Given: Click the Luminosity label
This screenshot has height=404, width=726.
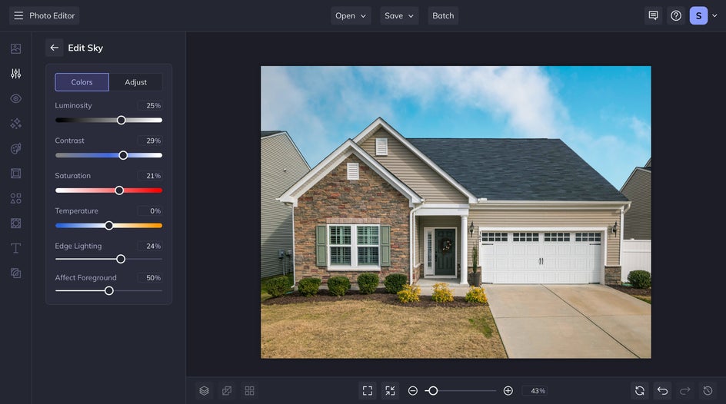Looking at the screenshot, I should point(73,105).
